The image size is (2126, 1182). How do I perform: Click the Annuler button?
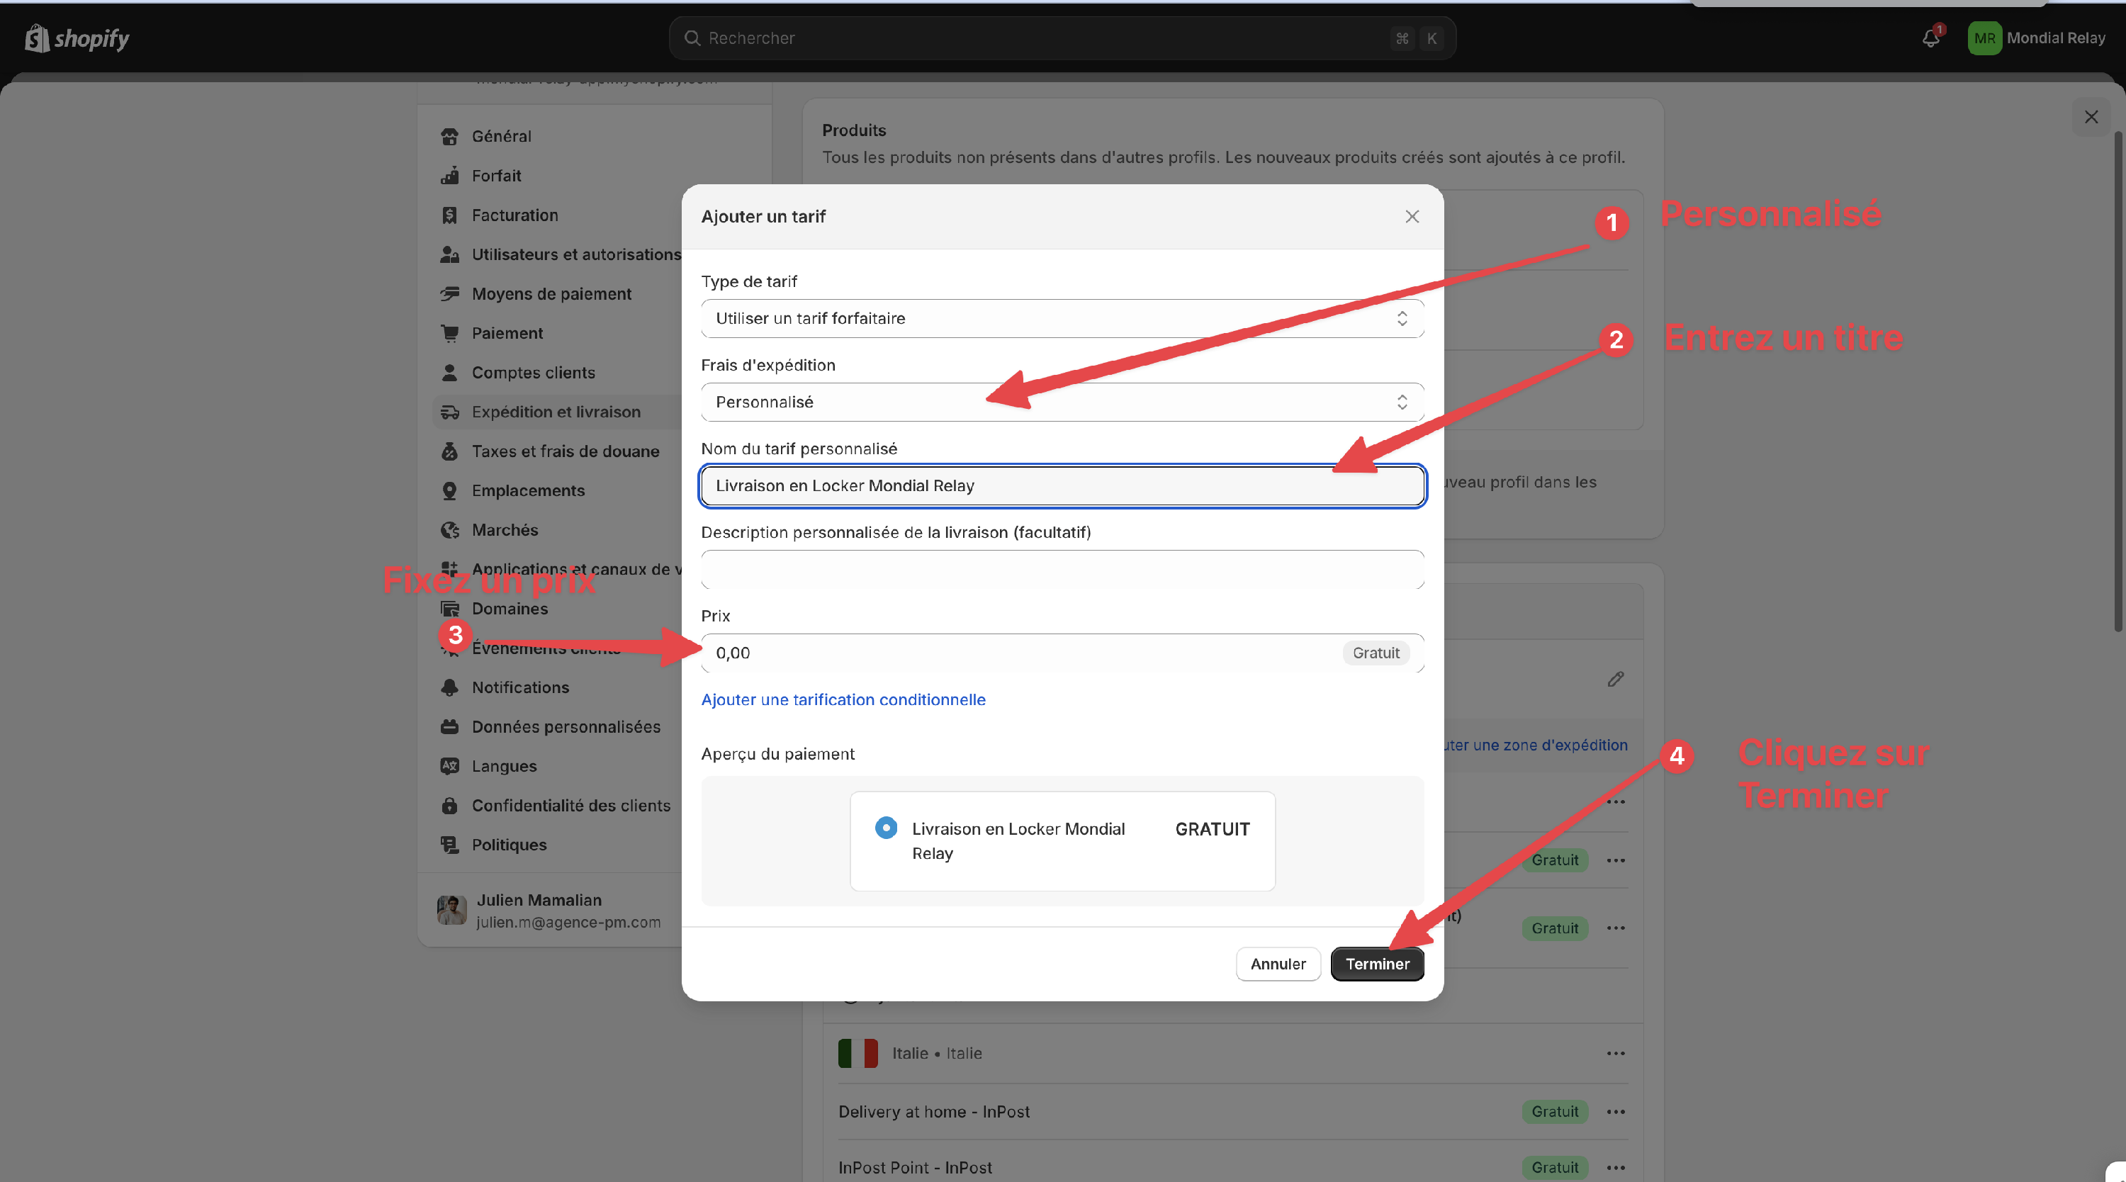pyautogui.click(x=1277, y=964)
